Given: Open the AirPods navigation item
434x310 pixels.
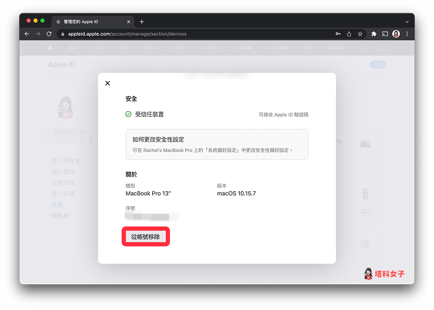Looking at the screenshot, I should tap(210, 48).
